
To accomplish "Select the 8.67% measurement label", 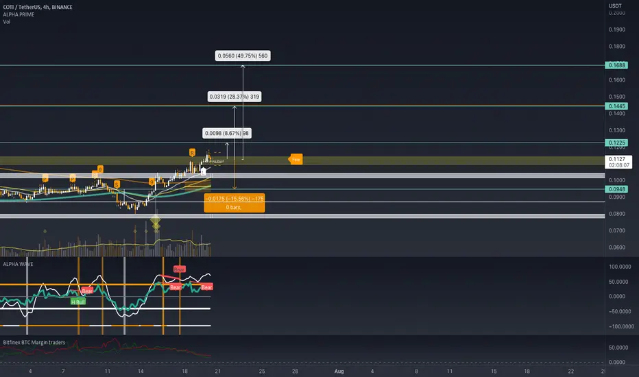I will [x=226, y=133].
